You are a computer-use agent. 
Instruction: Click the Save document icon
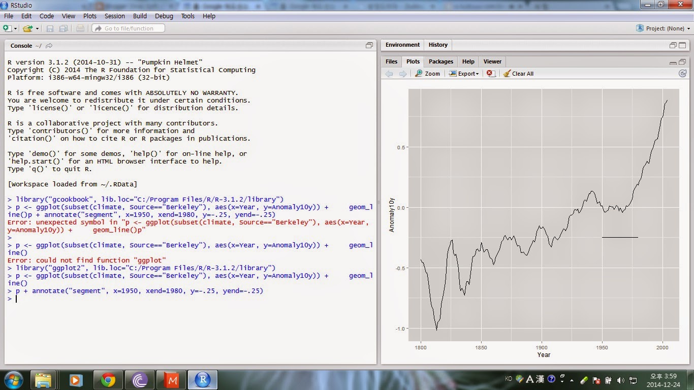50,28
